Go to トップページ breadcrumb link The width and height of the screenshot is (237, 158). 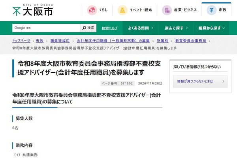pos(21,41)
